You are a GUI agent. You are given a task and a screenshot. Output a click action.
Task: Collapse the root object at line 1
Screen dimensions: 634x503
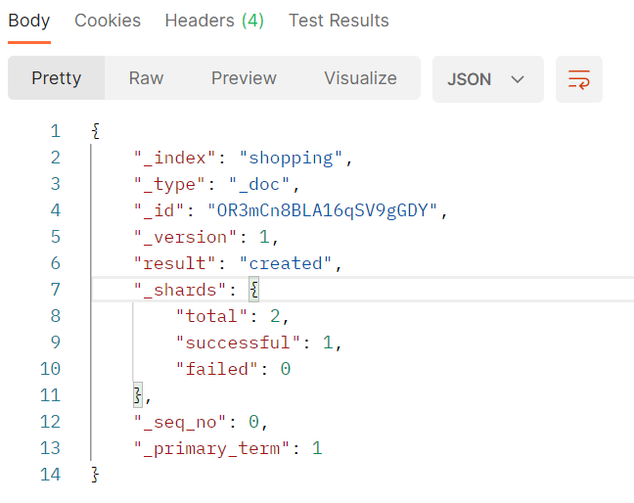[95, 131]
